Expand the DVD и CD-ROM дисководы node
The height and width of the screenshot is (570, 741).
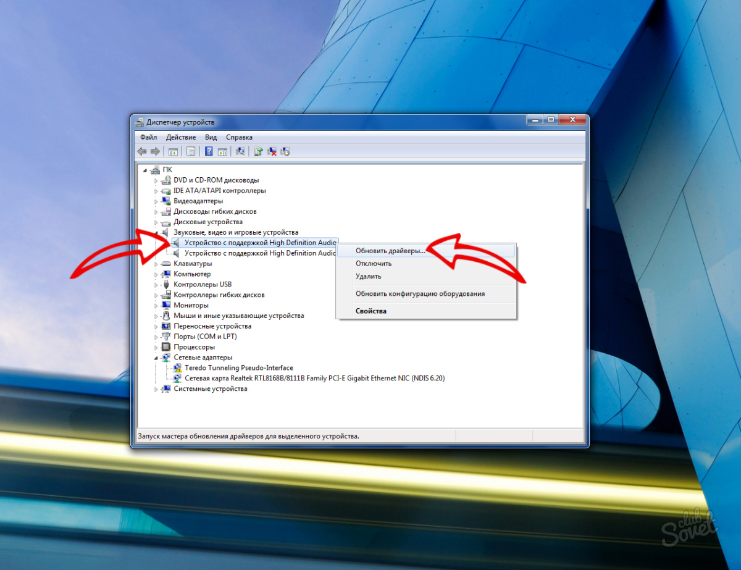[156, 180]
